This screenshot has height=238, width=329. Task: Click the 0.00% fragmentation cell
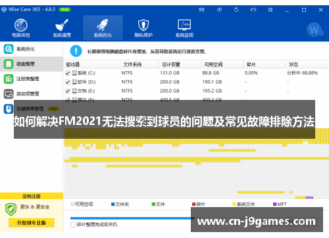point(251,73)
